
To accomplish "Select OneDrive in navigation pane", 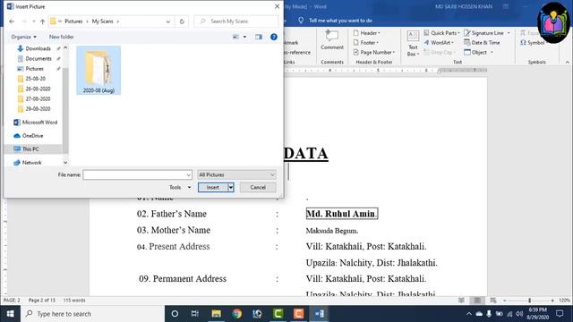I will [32, 136].
